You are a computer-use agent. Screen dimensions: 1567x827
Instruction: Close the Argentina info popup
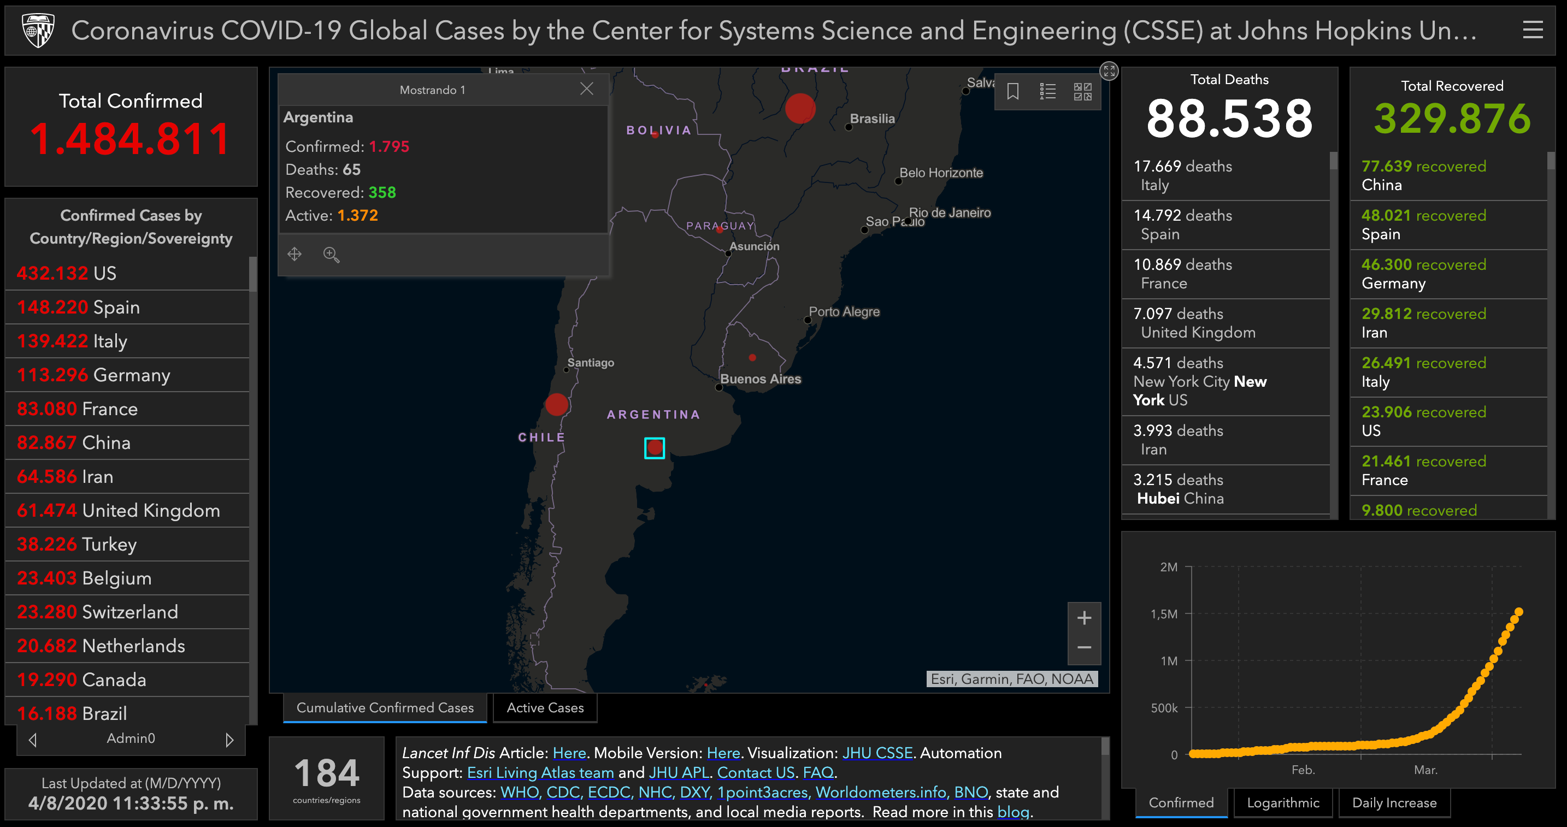click(586, 90)
